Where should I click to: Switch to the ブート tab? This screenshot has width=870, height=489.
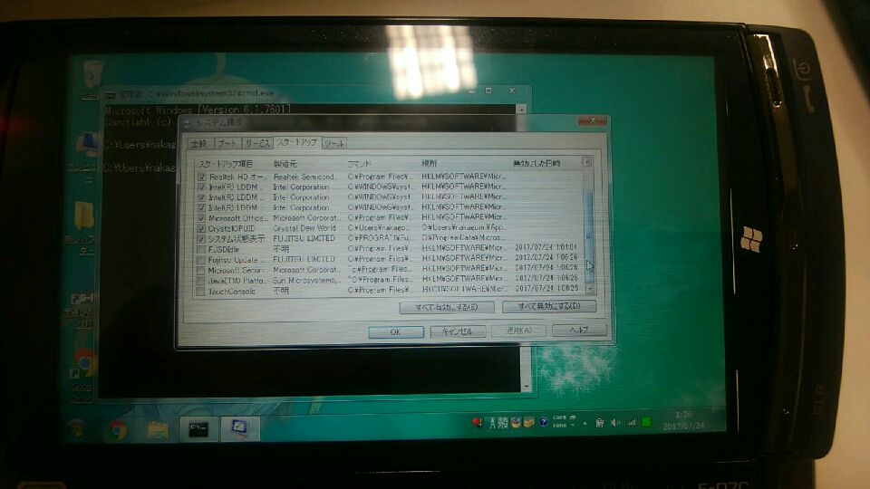coord(227,144)
